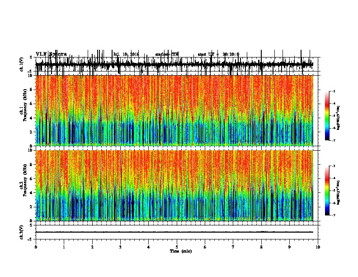
Task: Click the 'Jul. 10, 2018' date text
Action: point(126,54)
